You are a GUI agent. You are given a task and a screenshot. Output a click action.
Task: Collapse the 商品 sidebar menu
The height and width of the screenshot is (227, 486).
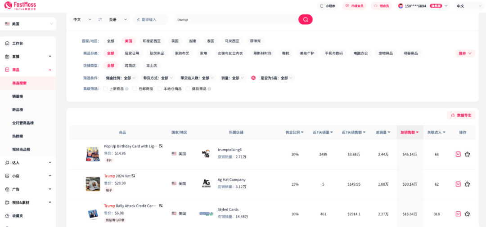(x=28, y=70)
